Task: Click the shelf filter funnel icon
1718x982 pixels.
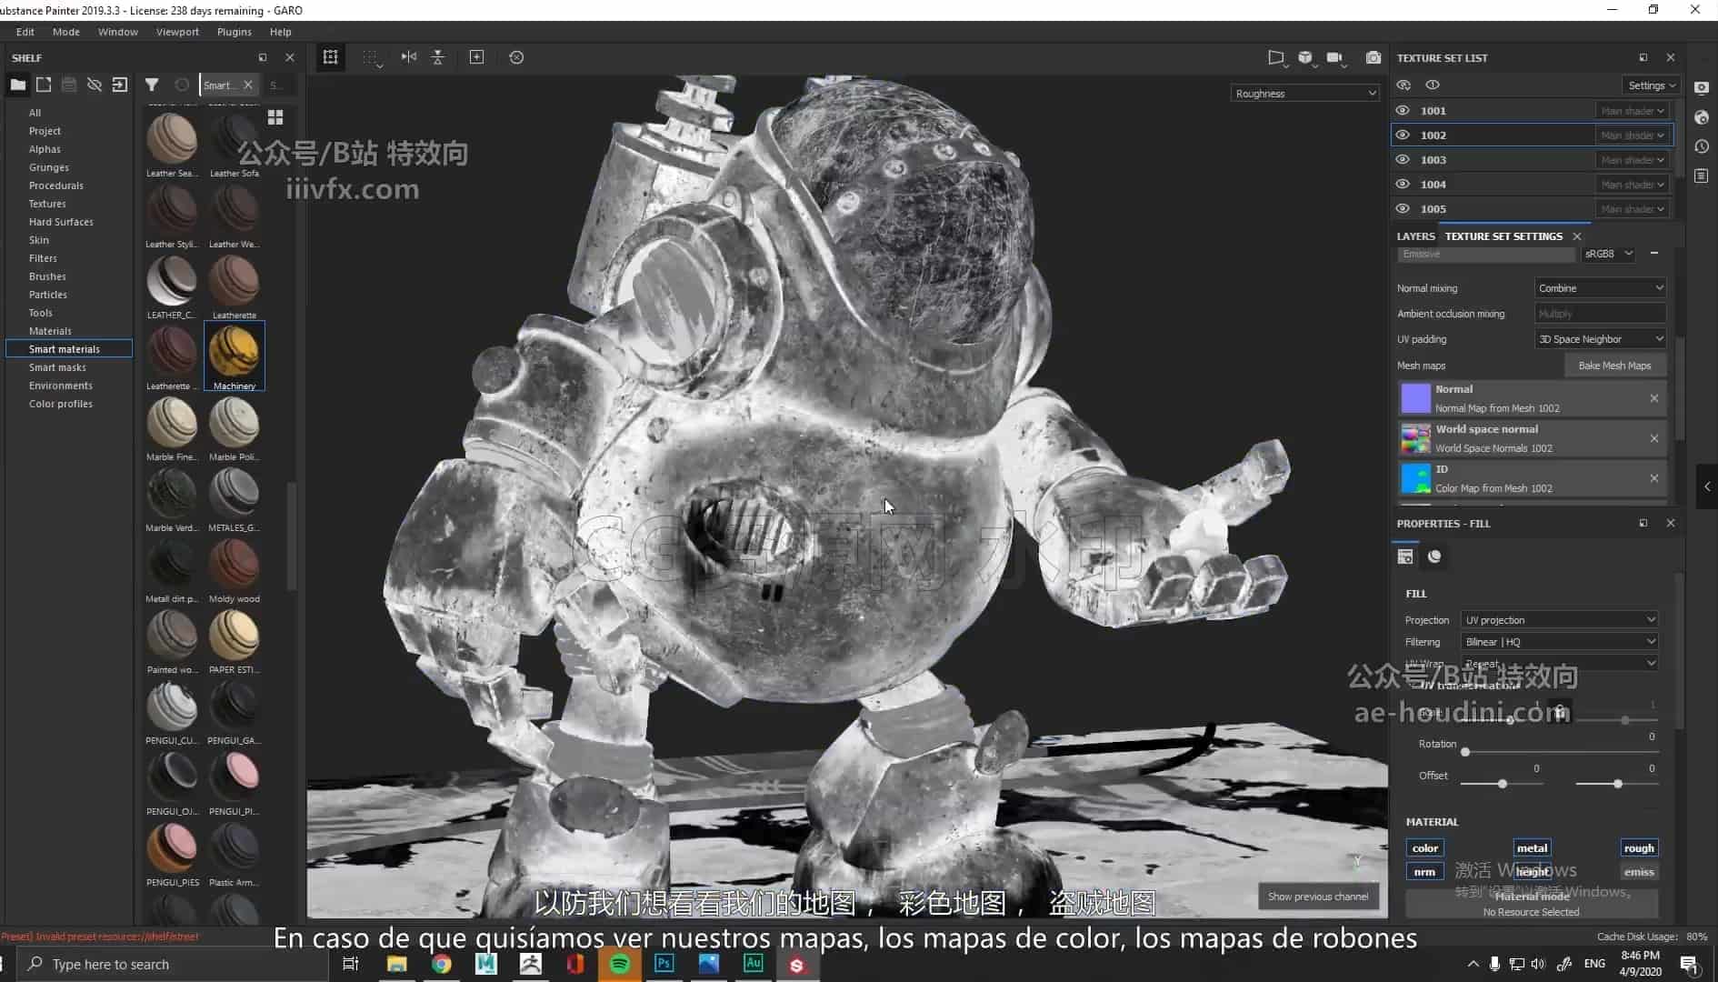Action: 152,85
